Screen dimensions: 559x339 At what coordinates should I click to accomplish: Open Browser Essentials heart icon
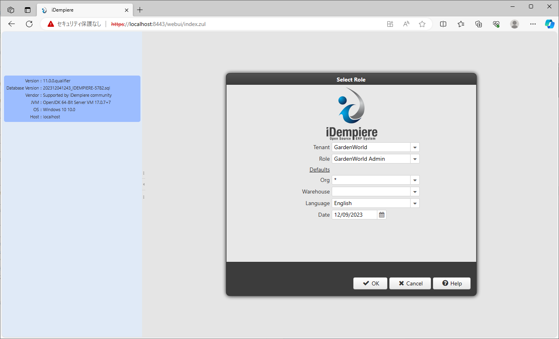click(x=496, y=24)
